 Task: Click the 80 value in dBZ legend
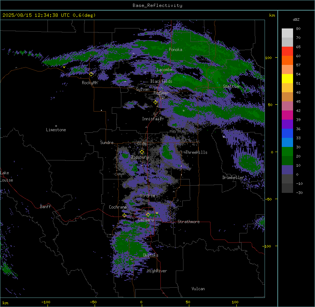click(298, 29)
